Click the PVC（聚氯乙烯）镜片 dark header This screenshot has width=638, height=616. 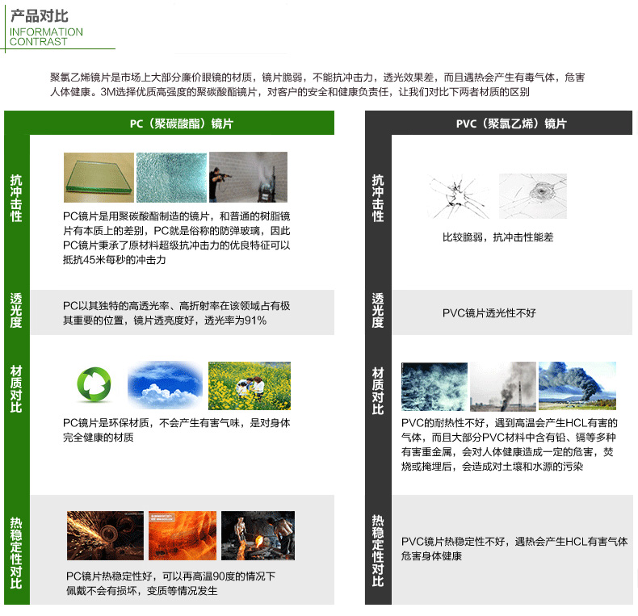(511, 124)
